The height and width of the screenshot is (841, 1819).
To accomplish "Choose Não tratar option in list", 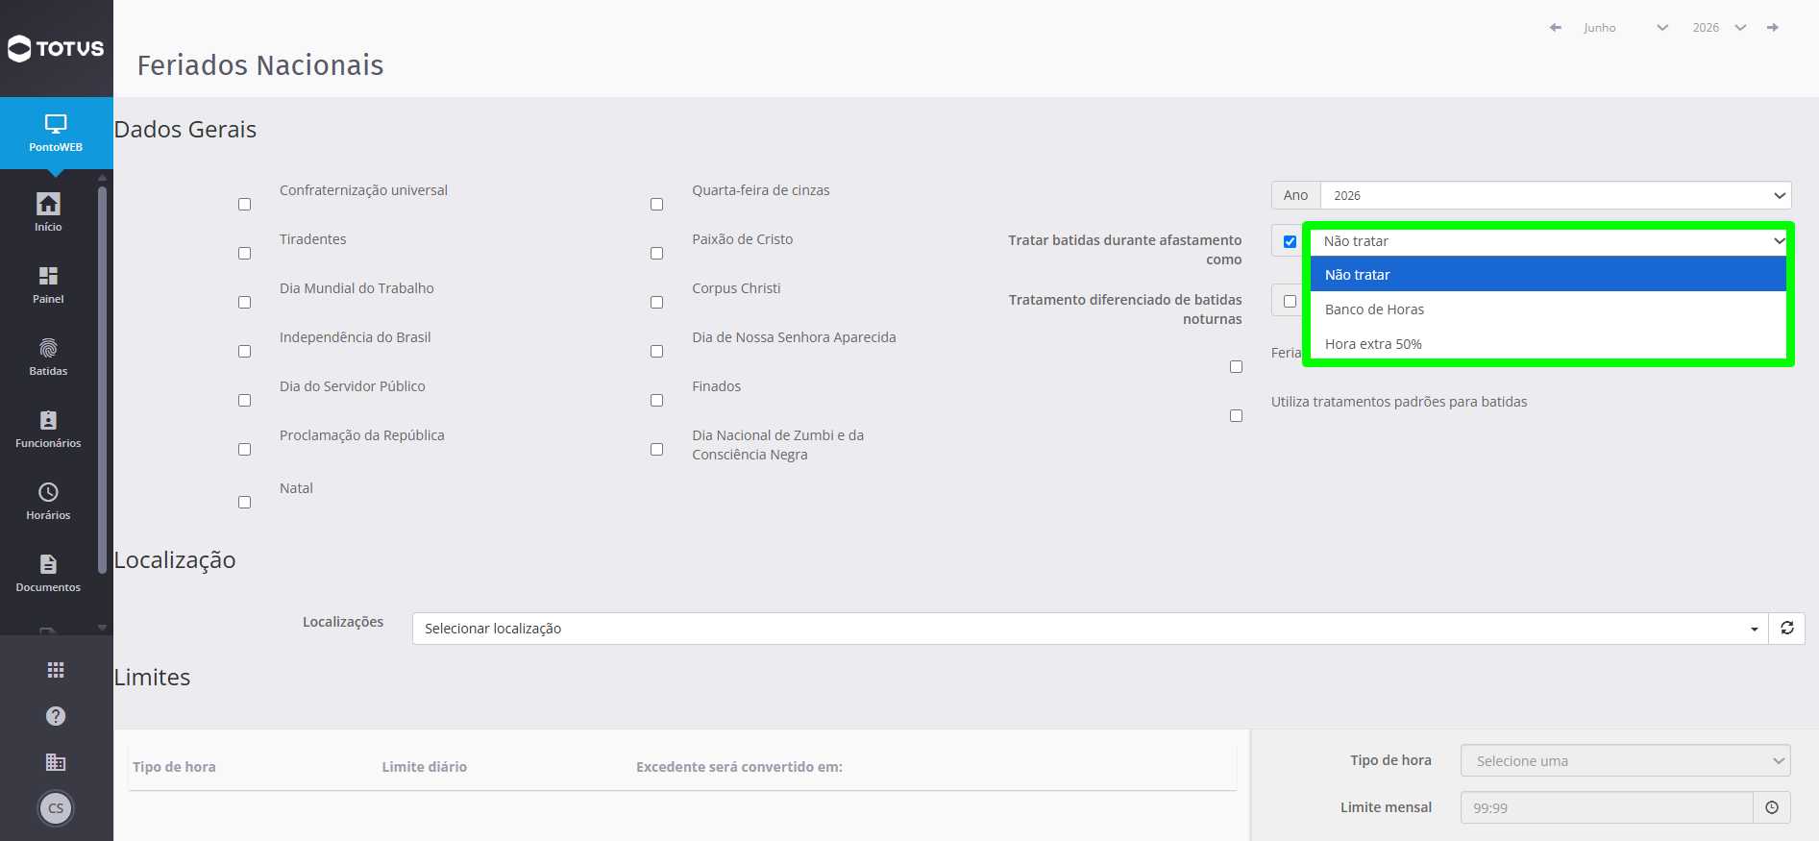I will click(x=1548, y=275).
